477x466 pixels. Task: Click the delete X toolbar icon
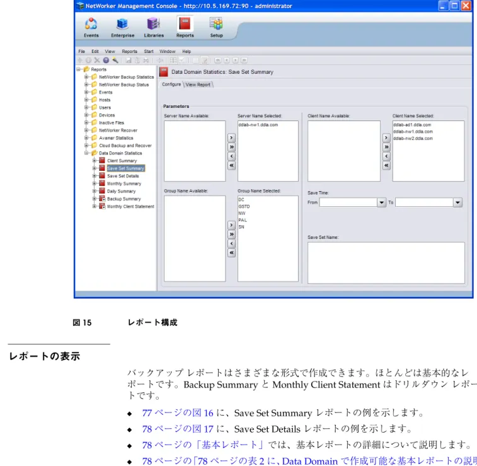pos(97,61)
